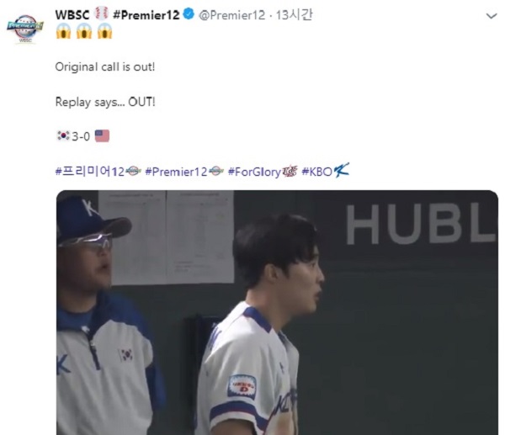The width and height of the screenshot is (505, 435).
Task: Click the first screaming face emoji
Action: (63, 31)
